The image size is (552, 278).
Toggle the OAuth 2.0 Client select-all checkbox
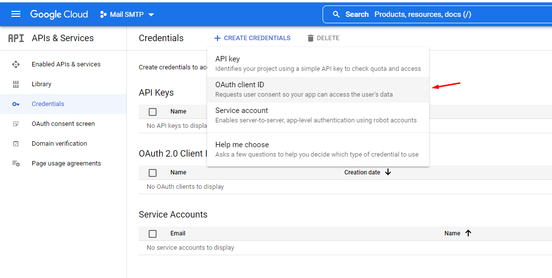[x=153, y=173]
